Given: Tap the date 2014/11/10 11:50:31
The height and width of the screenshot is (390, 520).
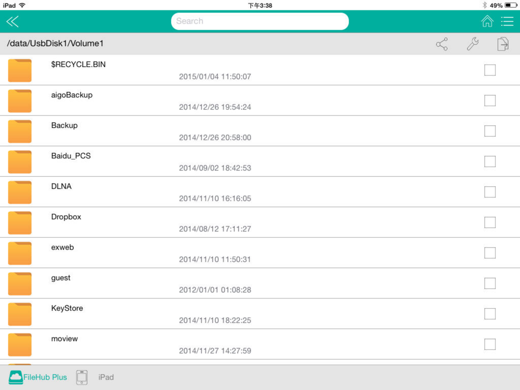Looking at the screenshot, I should pos(215,259).
